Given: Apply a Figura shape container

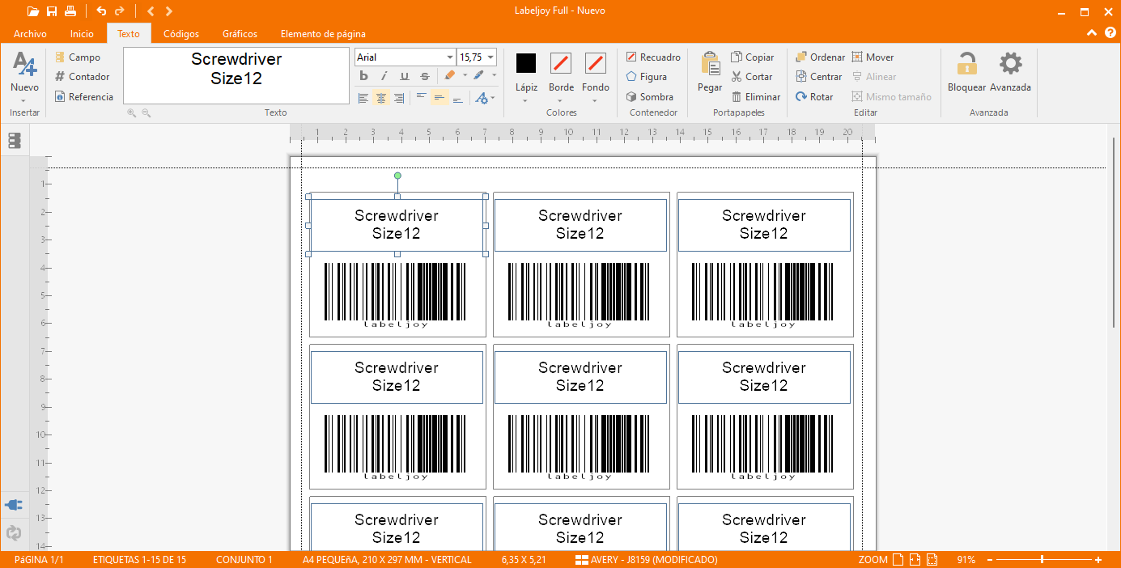Looking at the screenshot, I should pos(646,77).
